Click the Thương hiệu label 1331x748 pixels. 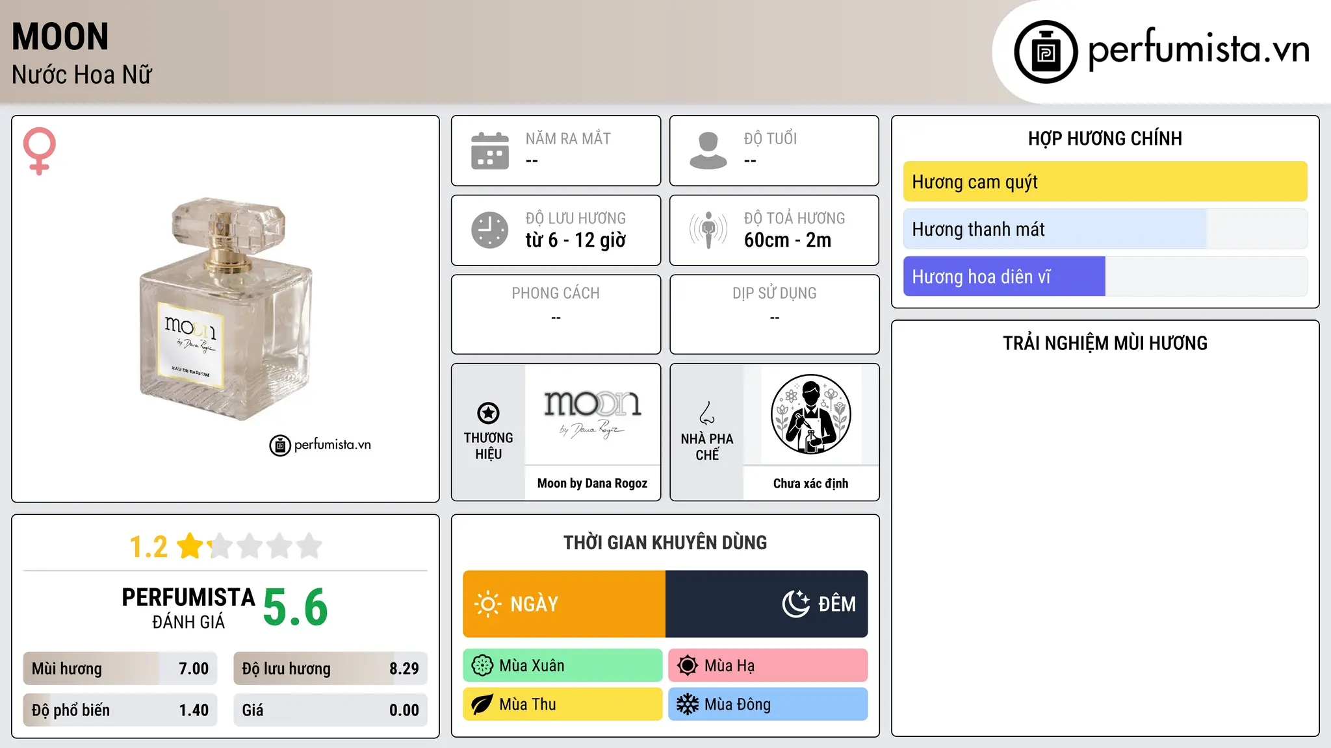488,445
